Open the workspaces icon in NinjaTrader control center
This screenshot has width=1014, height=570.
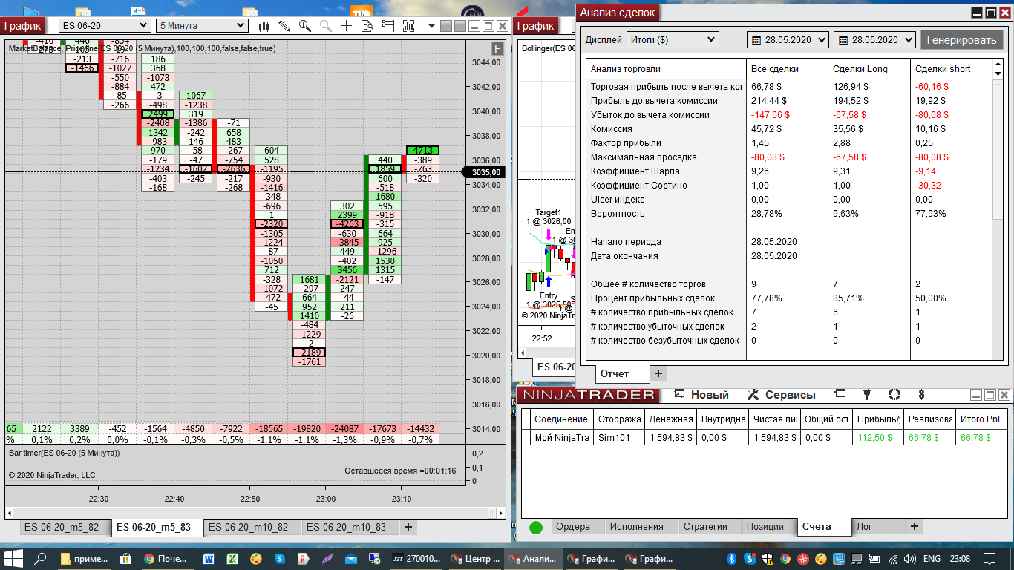[x=840, y=395]
